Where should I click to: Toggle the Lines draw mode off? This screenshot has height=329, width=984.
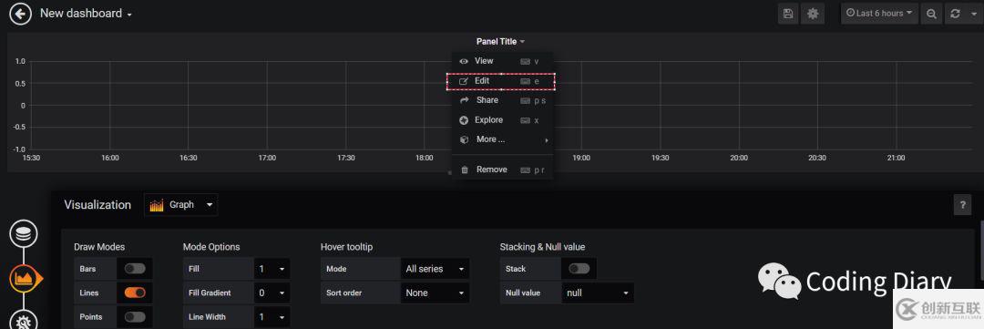[135, 293]
